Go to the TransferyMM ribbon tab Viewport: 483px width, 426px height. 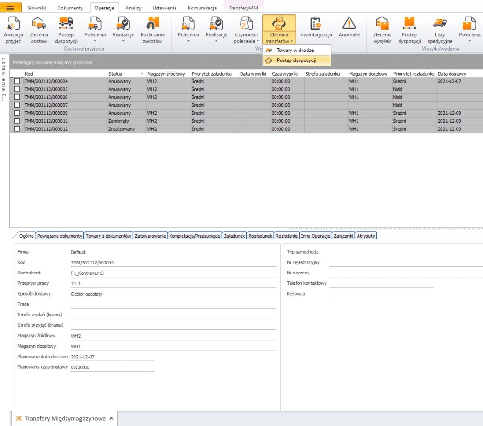click(243, 8)
